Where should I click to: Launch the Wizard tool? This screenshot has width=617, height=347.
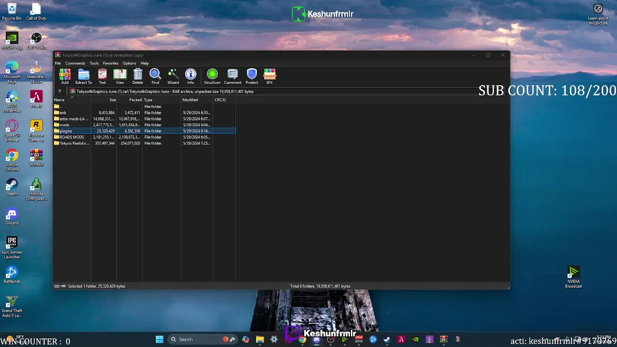(x=173, y=76)
